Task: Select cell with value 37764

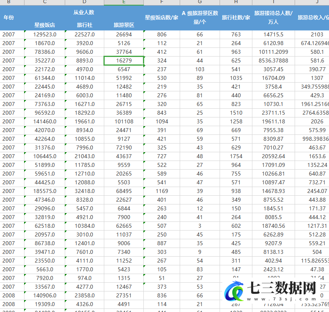Action: point(124,52)
